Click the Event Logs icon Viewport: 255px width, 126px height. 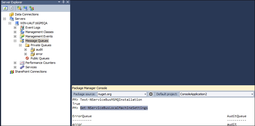[22, 28]
